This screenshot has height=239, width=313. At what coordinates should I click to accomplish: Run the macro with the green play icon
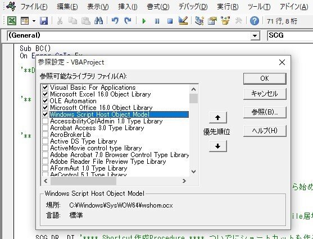pyautogui.click(x=144, y=21)
